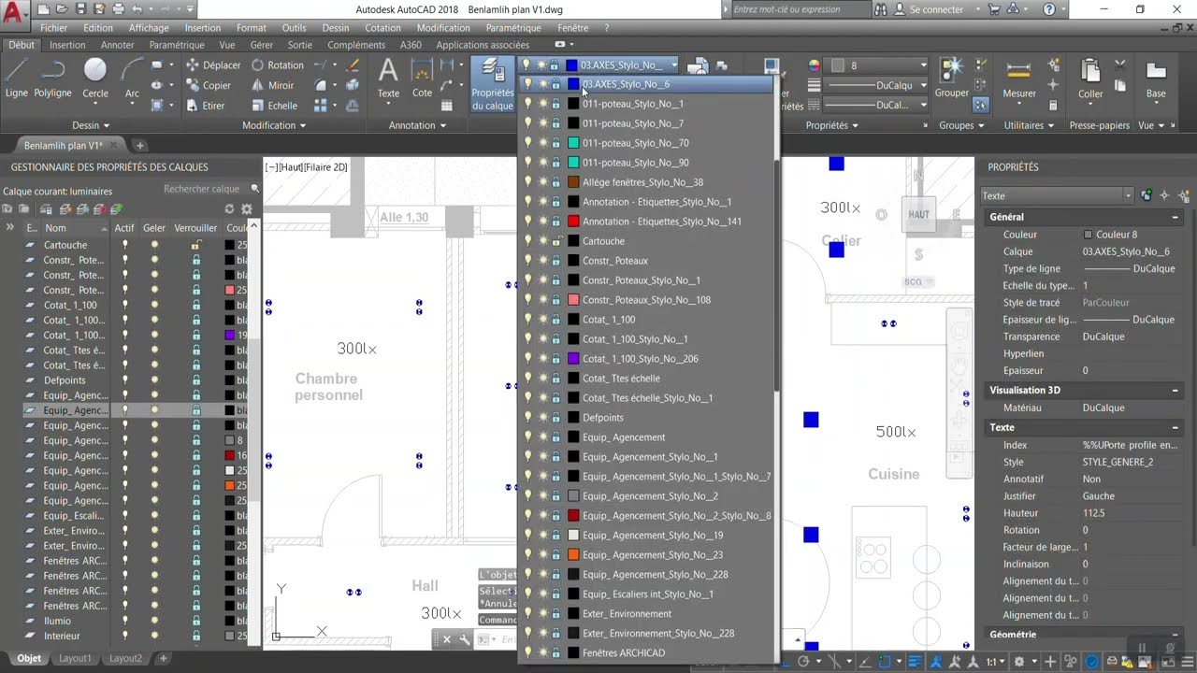Viewport: 1197px width, 673px height.
Task: Expand the Dessin panel arrow
Action: (106, 125)
